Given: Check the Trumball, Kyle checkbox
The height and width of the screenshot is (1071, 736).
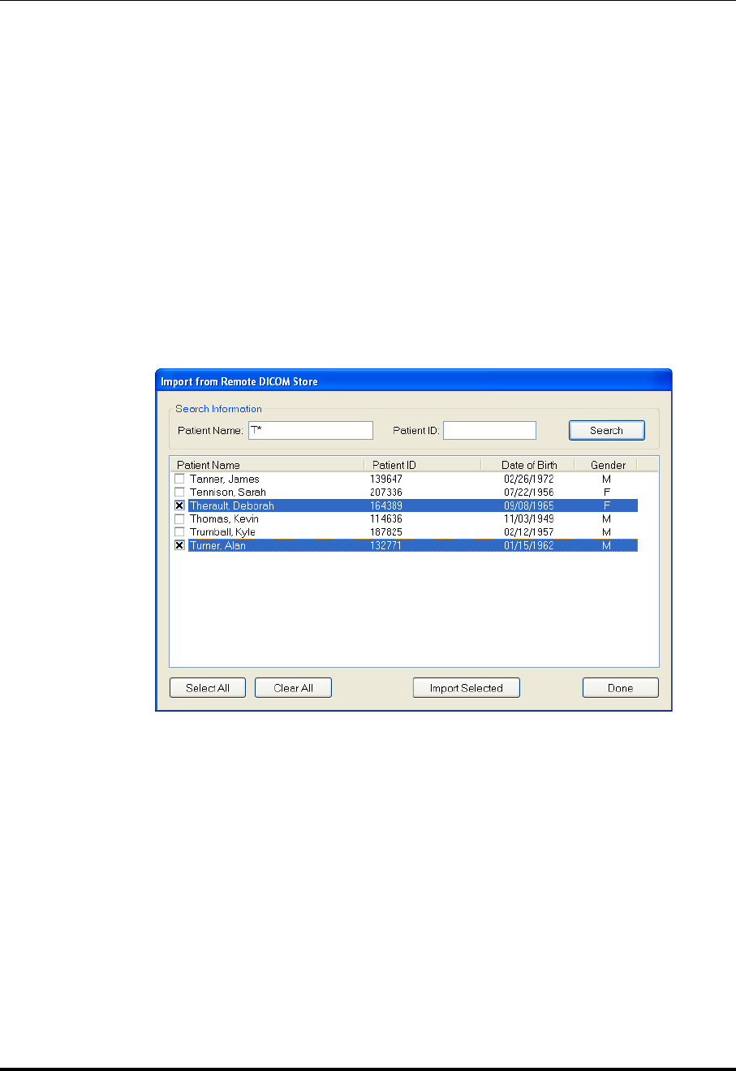Looking at the screenshot, I should 179,531.
